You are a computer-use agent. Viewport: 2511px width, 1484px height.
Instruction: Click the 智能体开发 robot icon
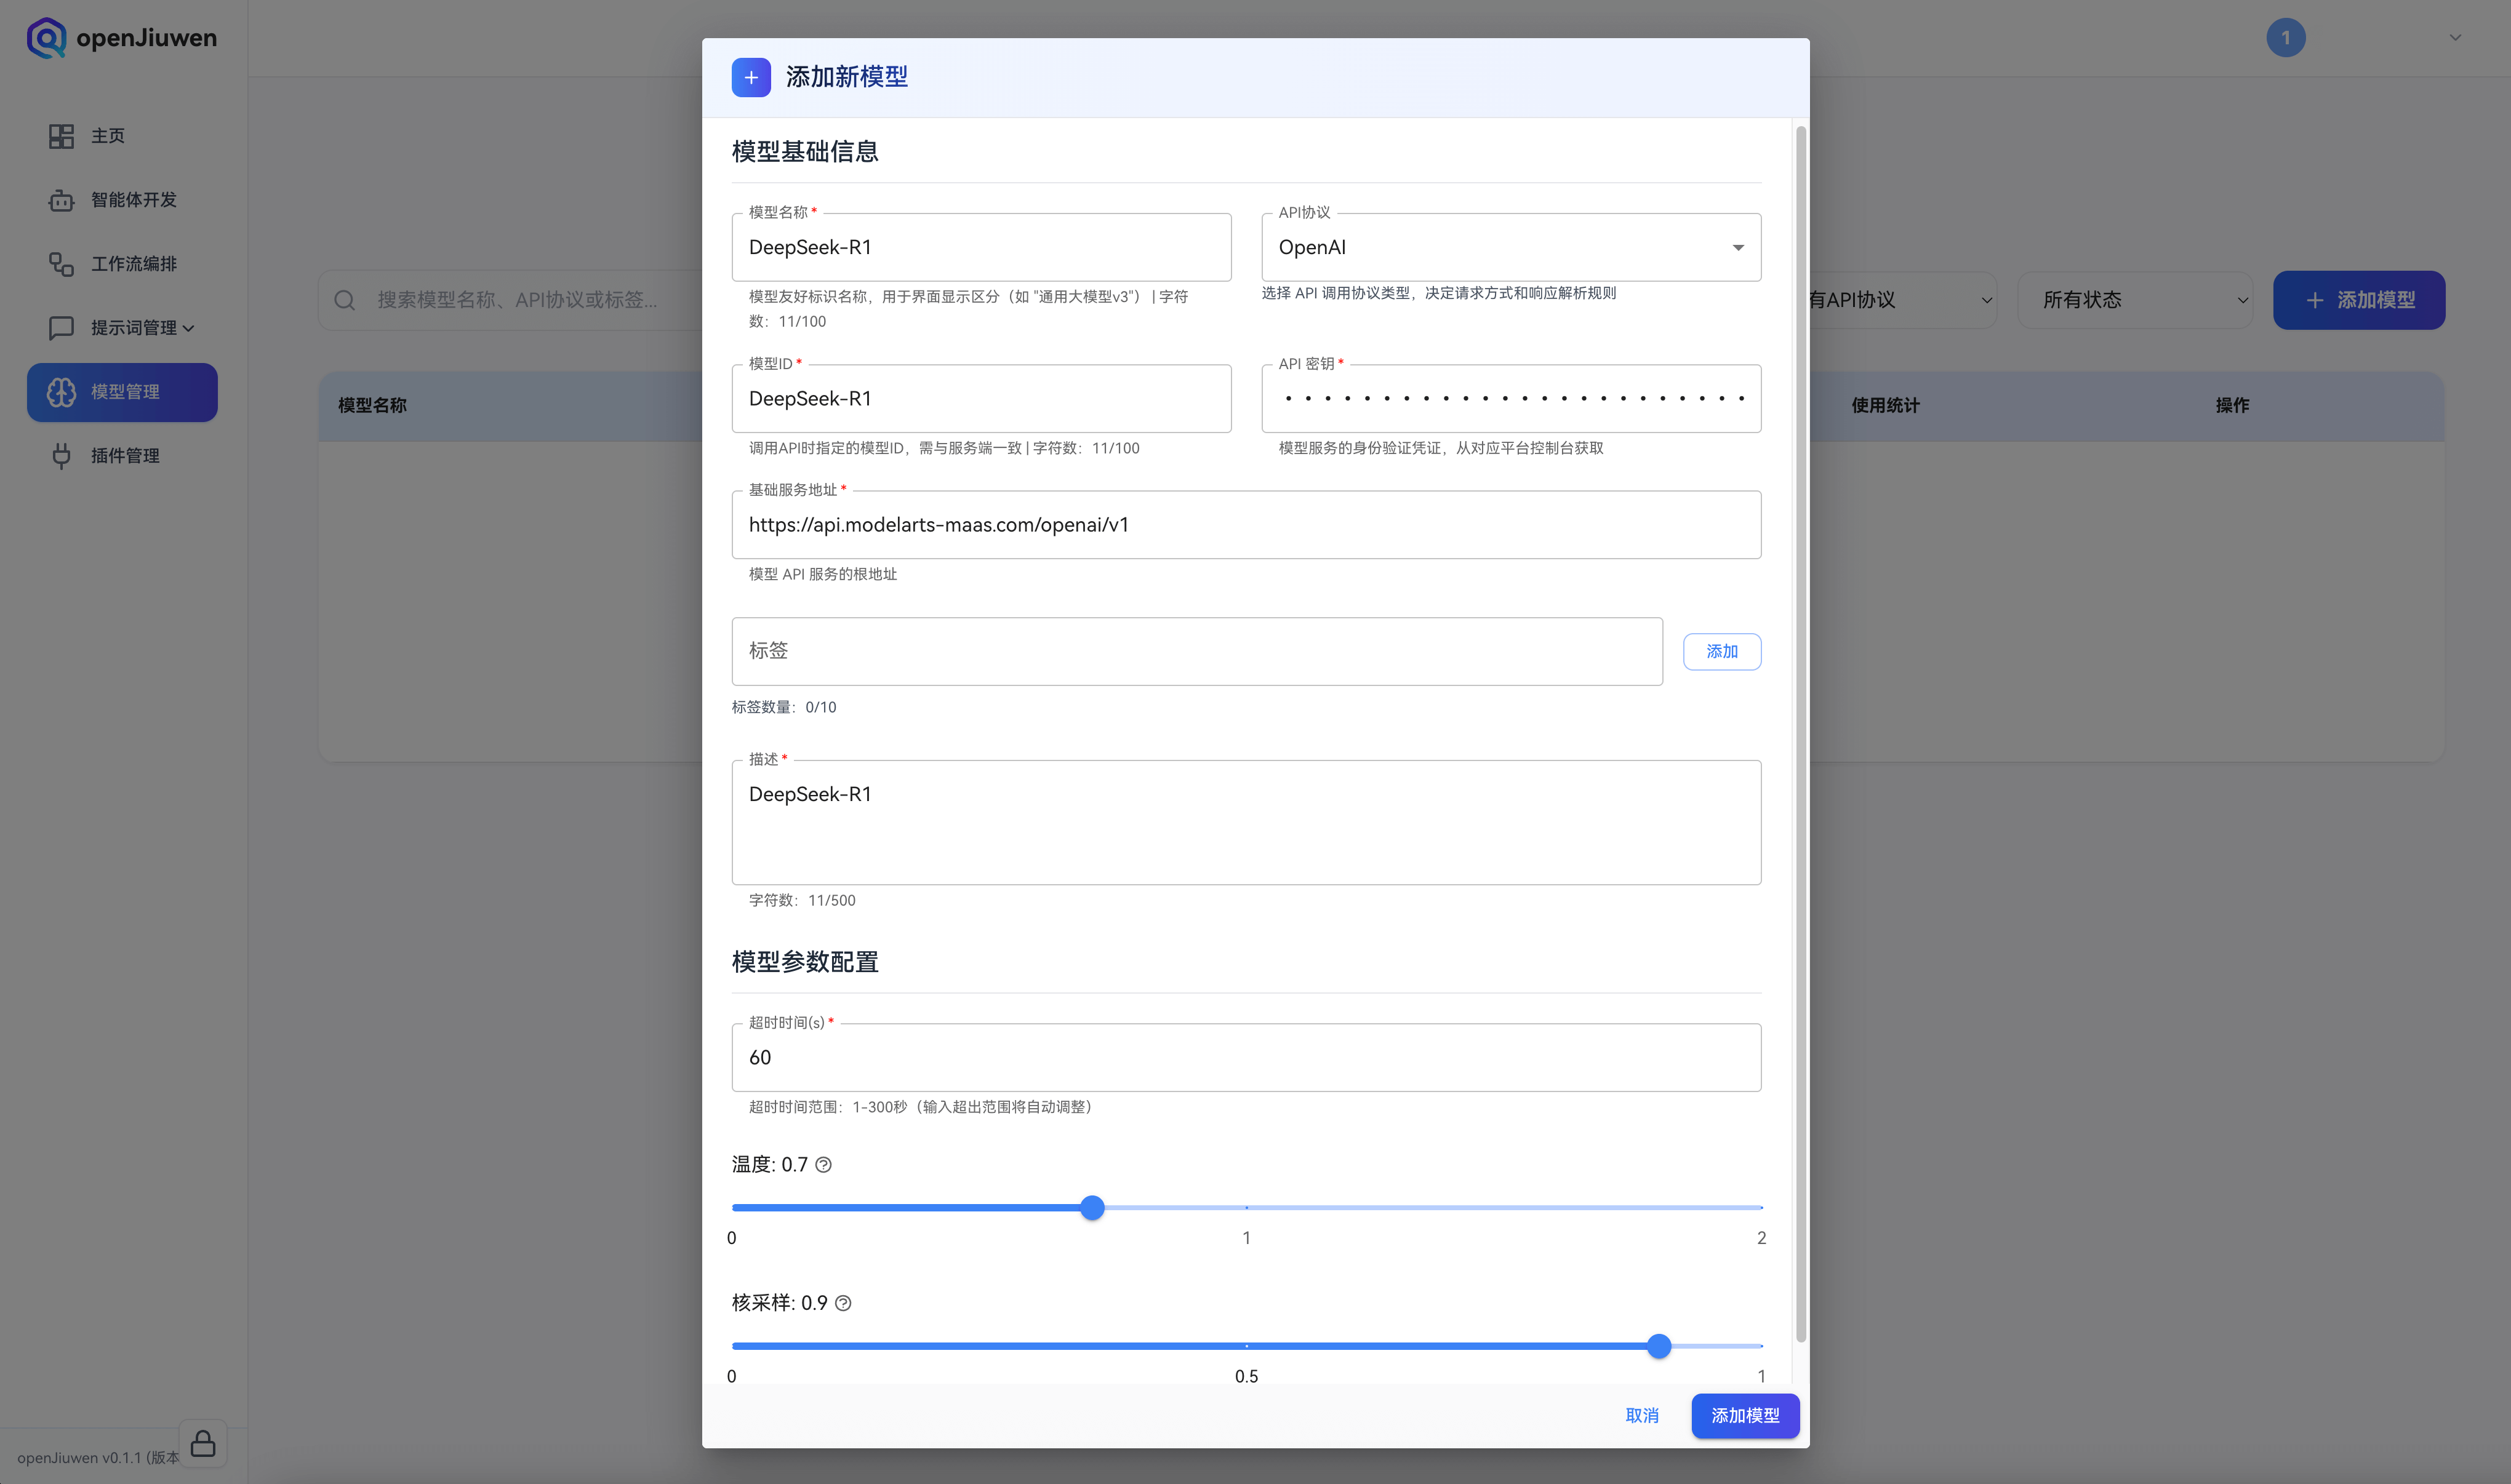tap(61, 200)
